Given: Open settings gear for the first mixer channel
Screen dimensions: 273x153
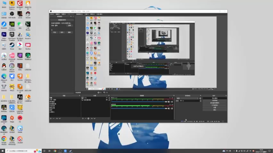Looking at the screenshot, I should (x=172, y=102).
